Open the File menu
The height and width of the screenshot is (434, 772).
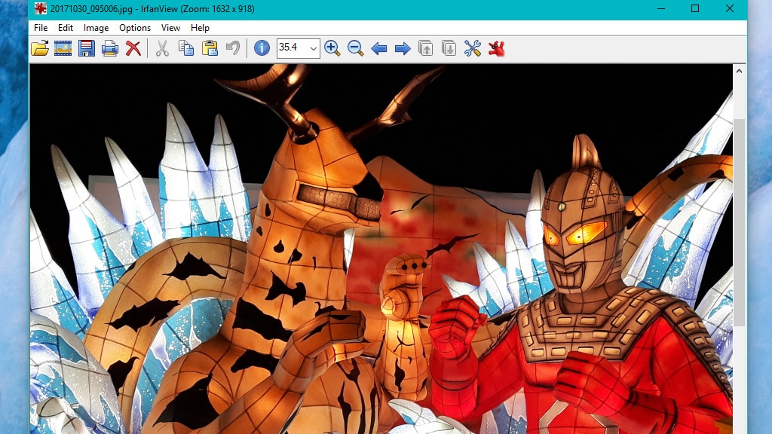click(41, 28)
